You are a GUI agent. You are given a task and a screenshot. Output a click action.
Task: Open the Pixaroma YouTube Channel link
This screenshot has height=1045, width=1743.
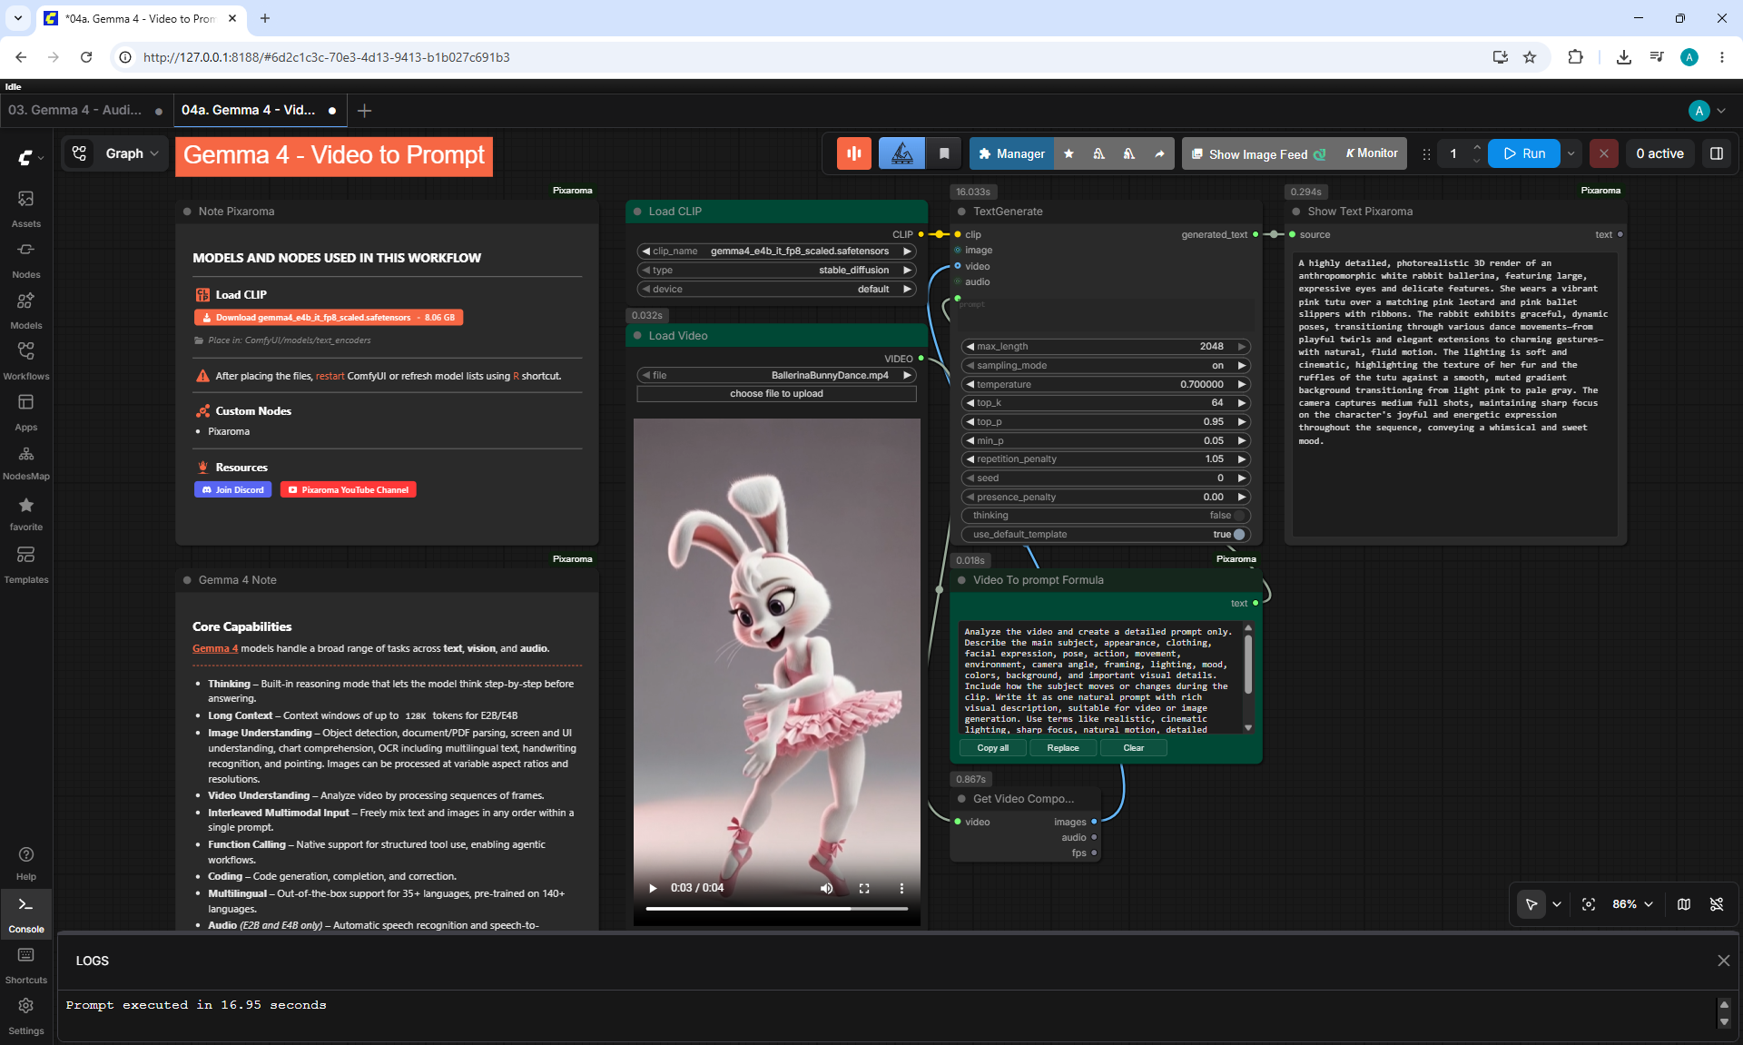pos(348,490)
